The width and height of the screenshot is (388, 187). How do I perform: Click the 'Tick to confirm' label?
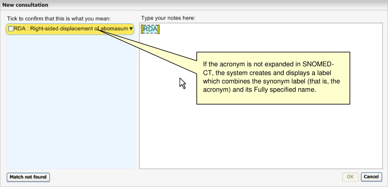click(x=59, y=18)
